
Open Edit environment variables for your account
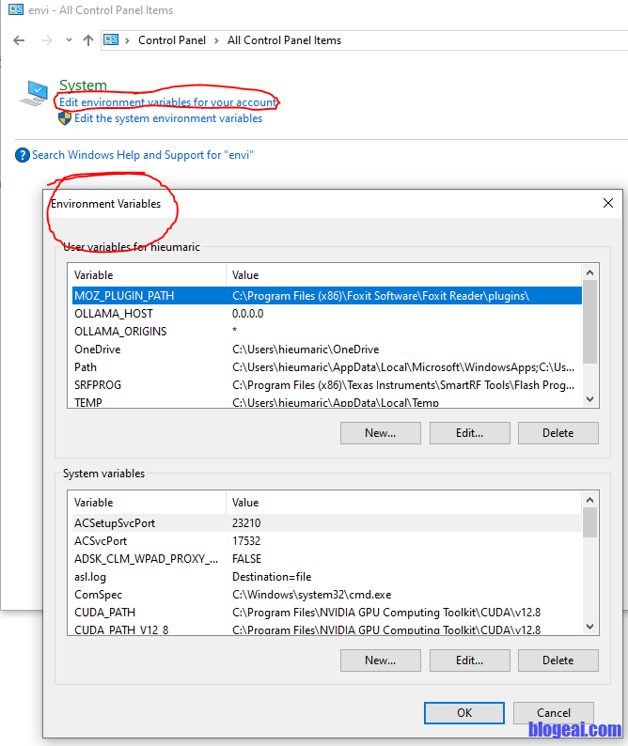[168, 101]
